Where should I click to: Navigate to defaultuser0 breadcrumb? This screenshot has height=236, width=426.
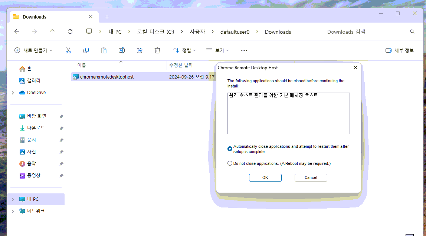235,32
